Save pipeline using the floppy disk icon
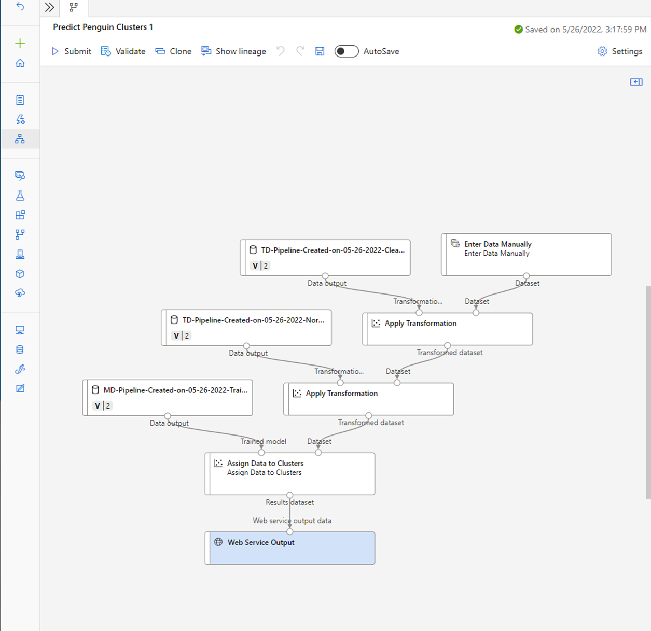 tap(320, 51)
